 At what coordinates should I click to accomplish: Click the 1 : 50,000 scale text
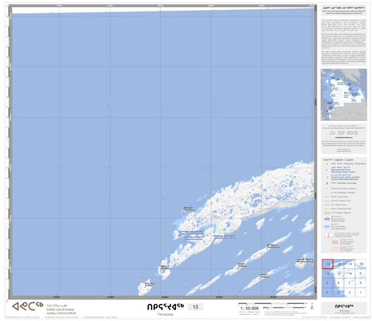250,309
